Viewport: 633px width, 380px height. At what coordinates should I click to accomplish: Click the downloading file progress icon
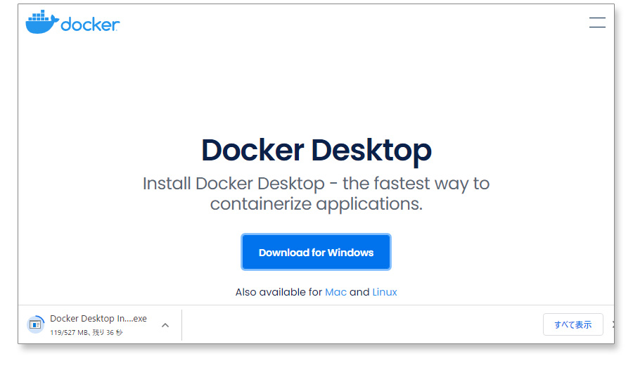[x=36, y=324]
